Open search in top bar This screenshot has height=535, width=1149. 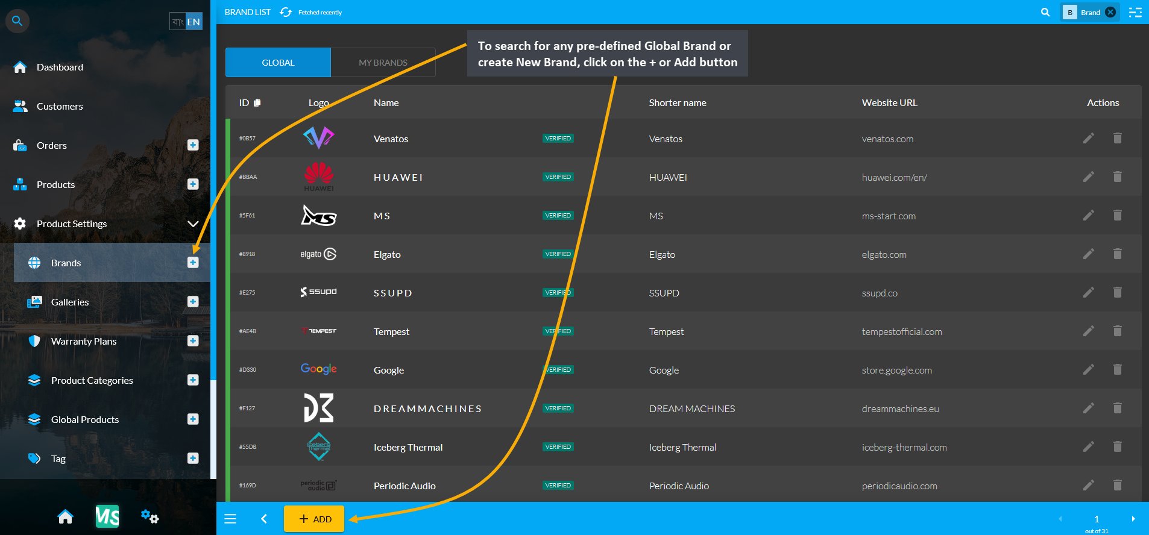tap(1045, 12)
